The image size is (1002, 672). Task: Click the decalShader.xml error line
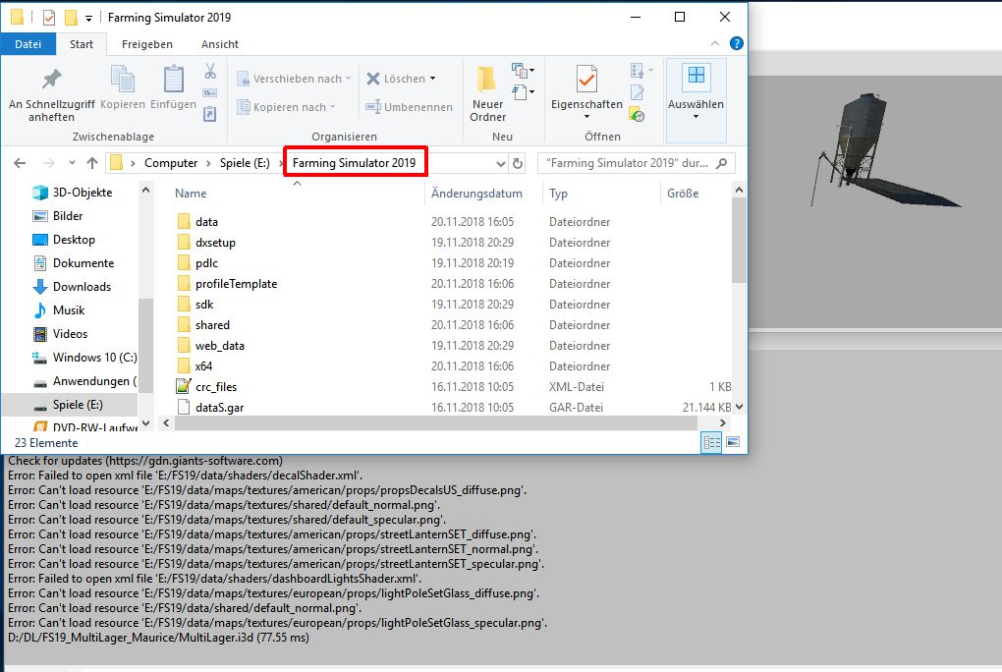point(186,476)
